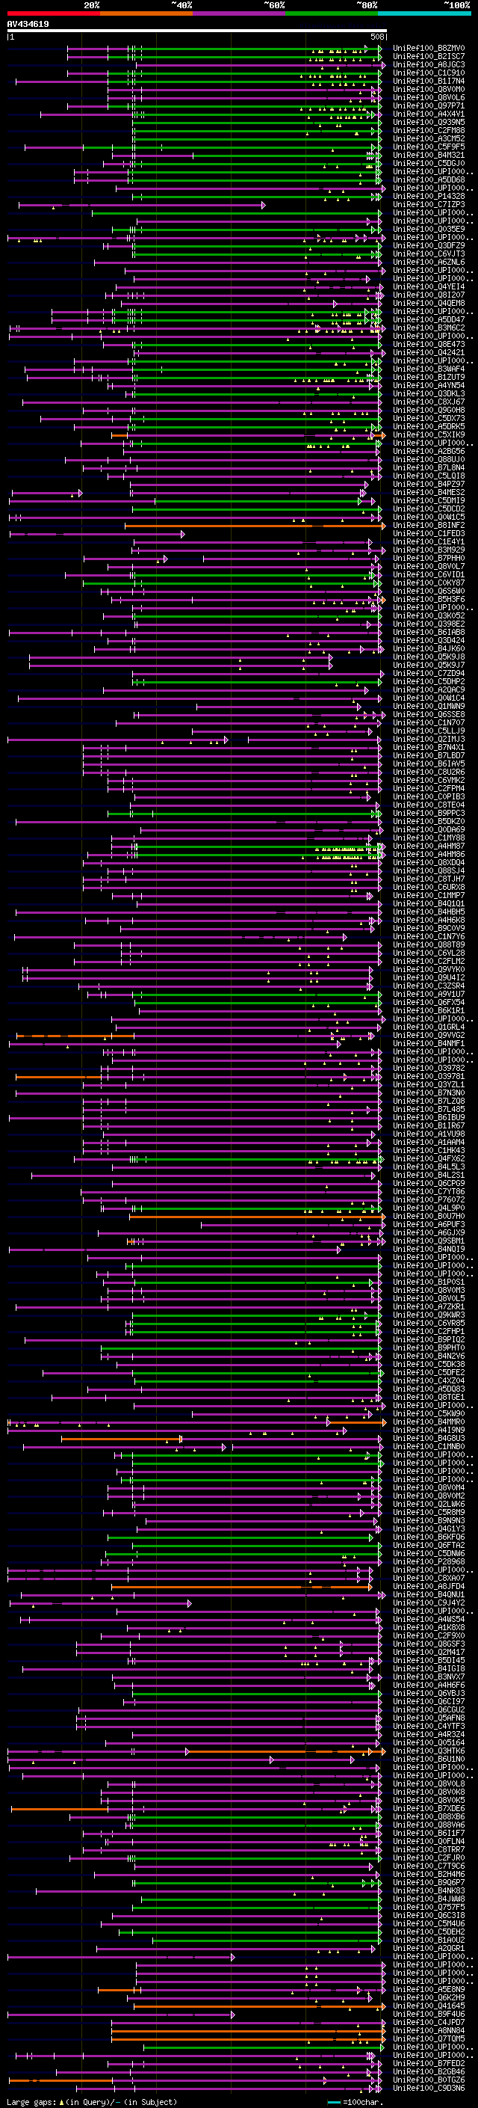Click hit label UniRef100_C5DK38
This screenshot has width=478, height=2108.
(x=428, y=1364)
